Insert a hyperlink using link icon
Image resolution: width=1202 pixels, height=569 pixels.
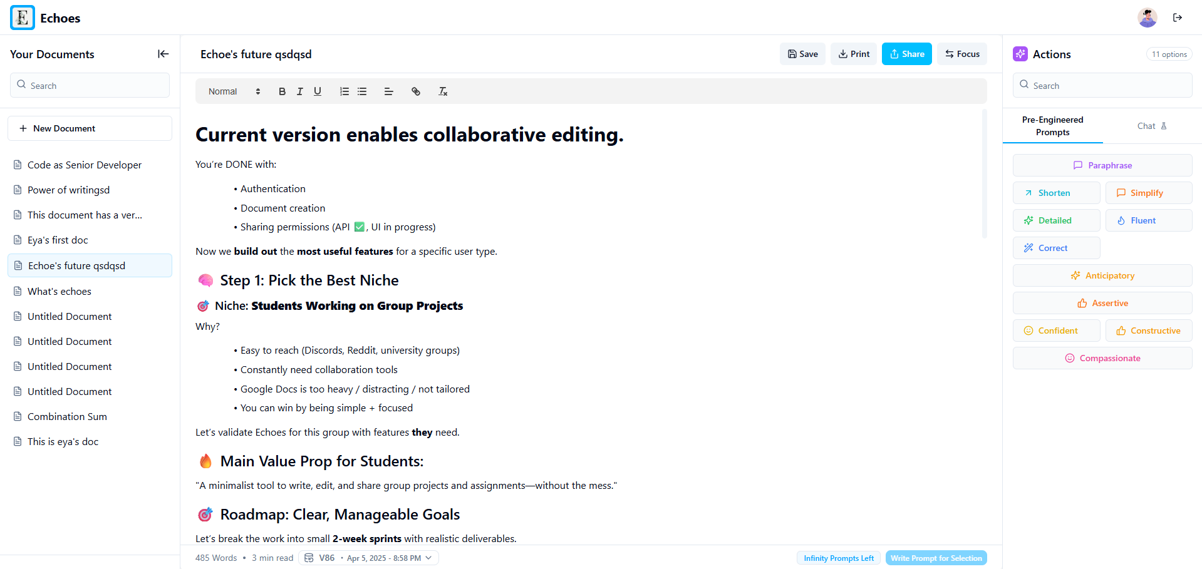click(415, 91)
